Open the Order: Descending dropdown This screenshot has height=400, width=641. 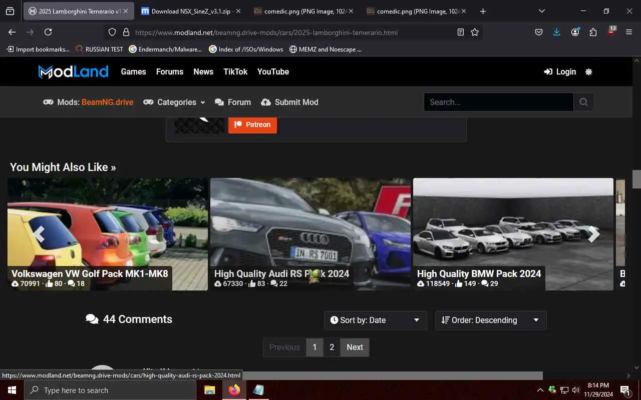tap(491, 320)
